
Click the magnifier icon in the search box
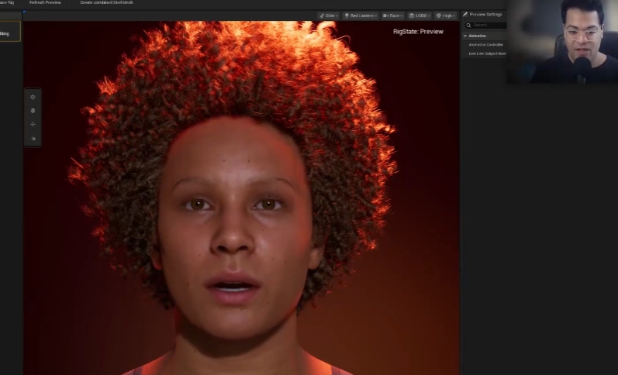pyautogui.click(x=468, y=26)
